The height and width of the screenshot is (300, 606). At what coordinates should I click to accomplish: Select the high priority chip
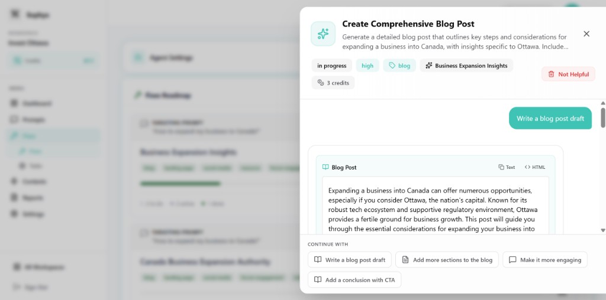[x=368, y=66]
